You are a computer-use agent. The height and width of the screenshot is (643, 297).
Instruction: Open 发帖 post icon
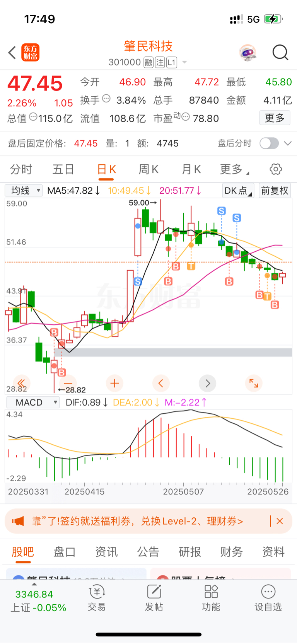pos(154,598)
